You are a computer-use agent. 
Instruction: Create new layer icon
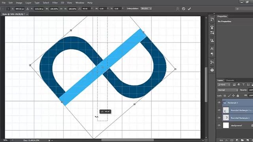(x=247, y=140)
